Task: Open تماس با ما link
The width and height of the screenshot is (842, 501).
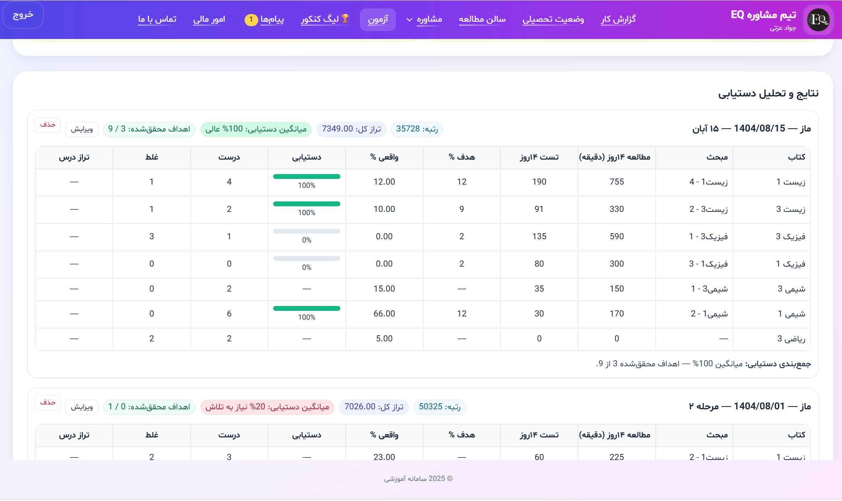Action: (x=157, y=19)
